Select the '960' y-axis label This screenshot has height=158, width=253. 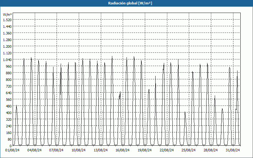tap(9, 66)
